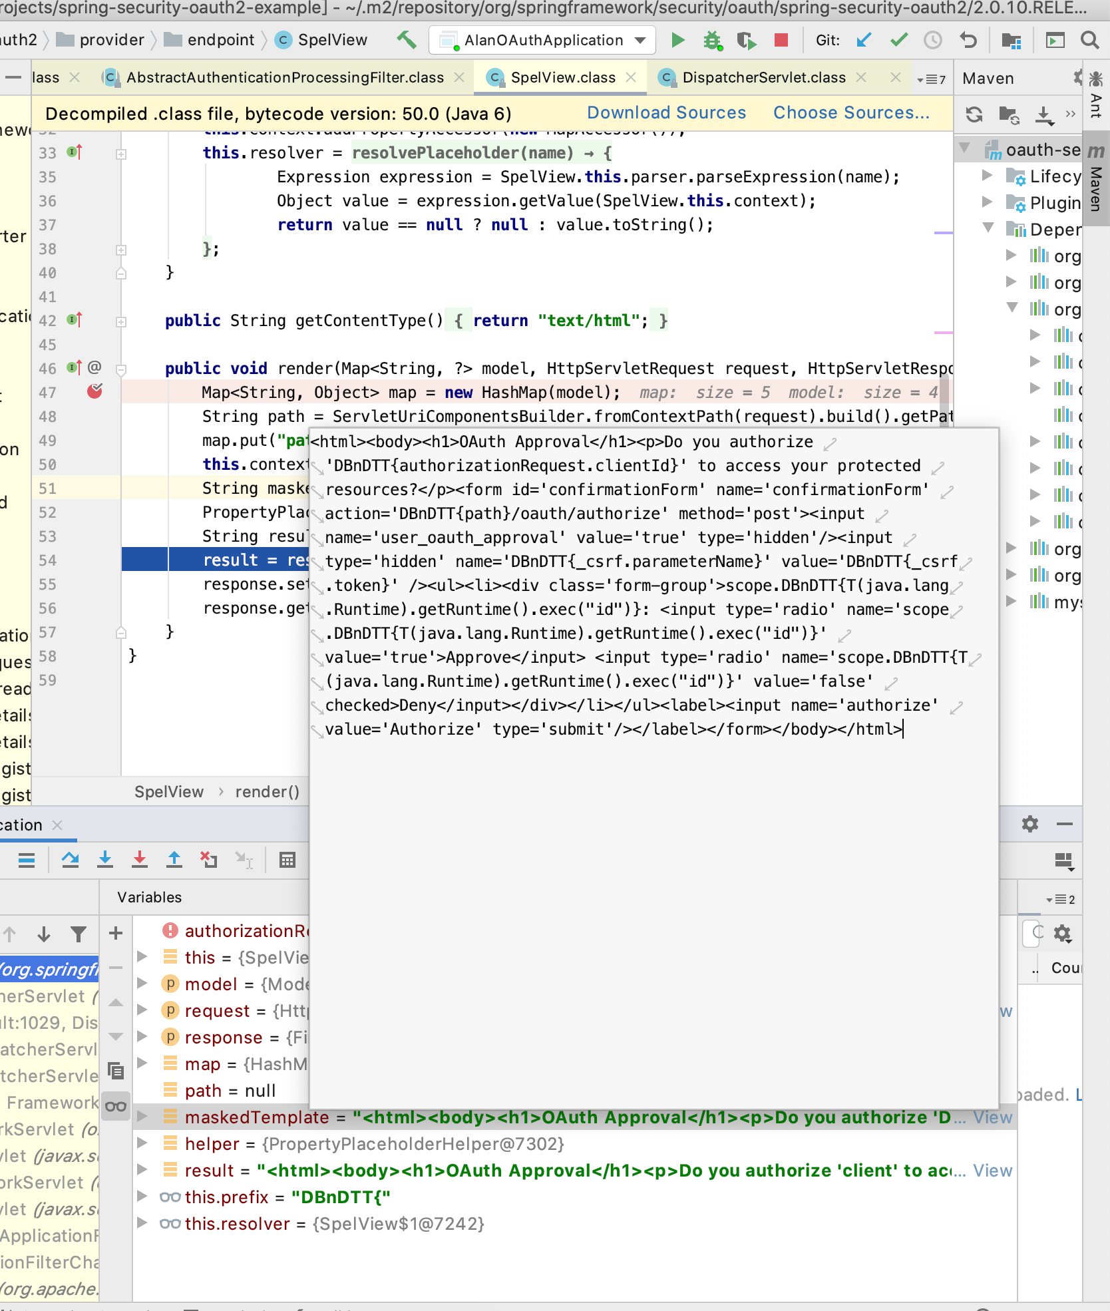1110x1311 pixels.
Task: Select path = null variable row
Action: coord(230,1091)
